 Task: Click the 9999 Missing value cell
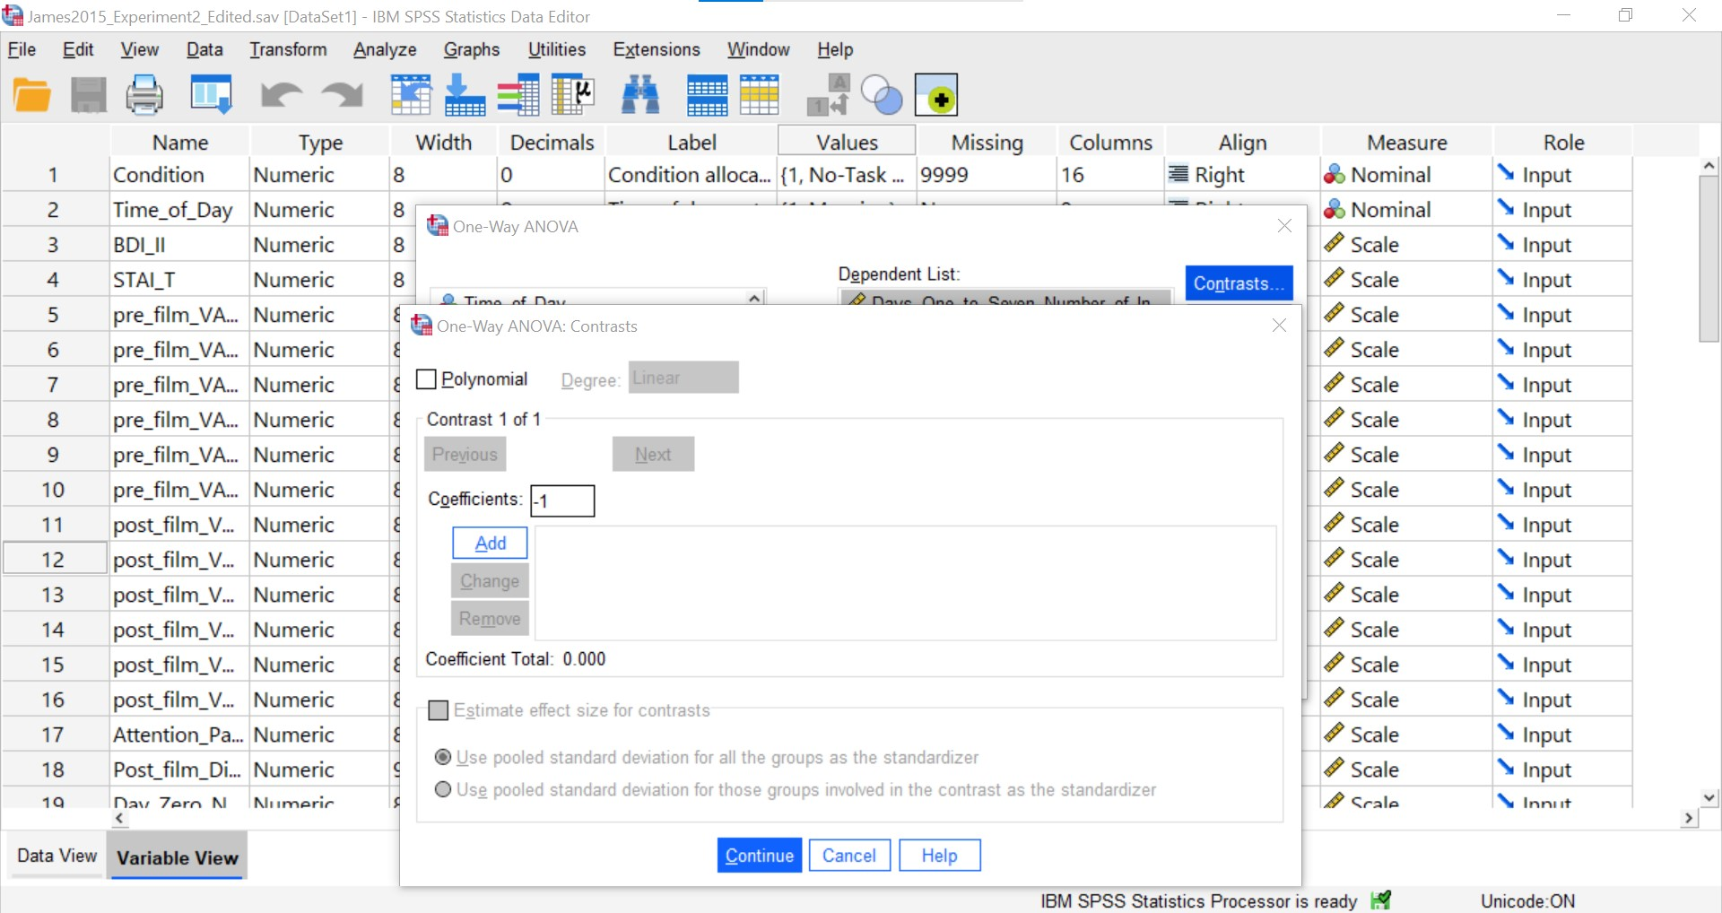pyautogui.click(x=987, y=175)
